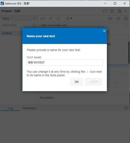Minimize the Selenium IDE window

tap(105, 3)
